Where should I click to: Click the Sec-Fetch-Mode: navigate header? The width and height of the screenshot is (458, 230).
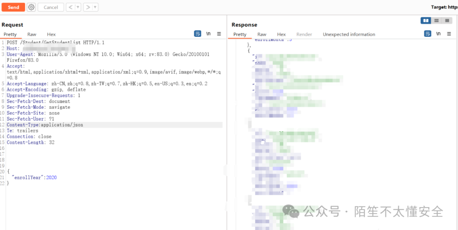pos(39,107)
